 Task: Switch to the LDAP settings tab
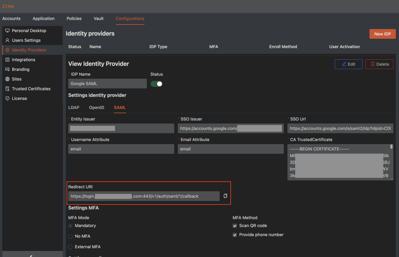[x=74, y=107]
